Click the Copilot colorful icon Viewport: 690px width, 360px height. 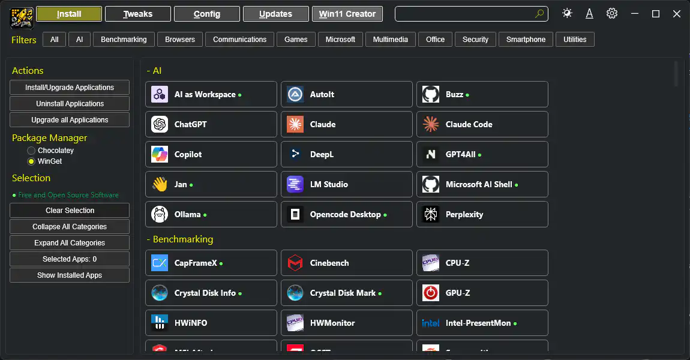(159, 154)
